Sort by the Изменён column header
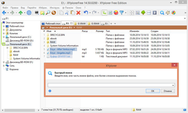 (x=139, y=31)
